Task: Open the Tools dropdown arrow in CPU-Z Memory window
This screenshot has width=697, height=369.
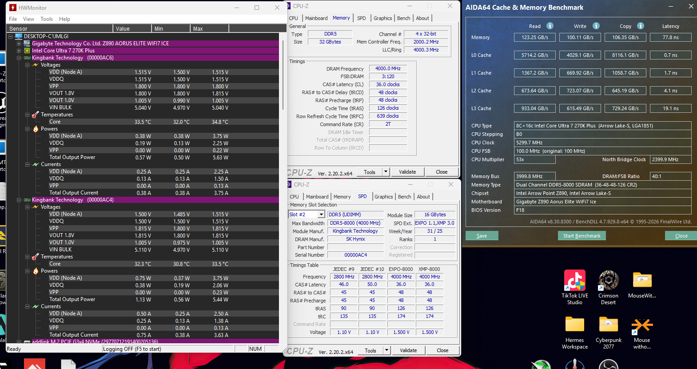Action: tap(386, 172)
